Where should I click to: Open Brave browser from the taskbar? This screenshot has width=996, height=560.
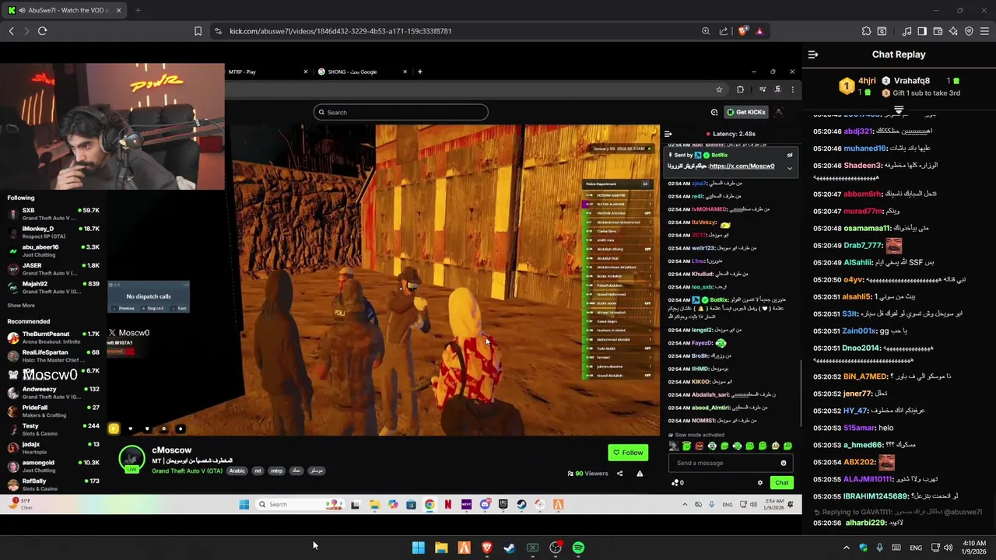coord(487,548)
